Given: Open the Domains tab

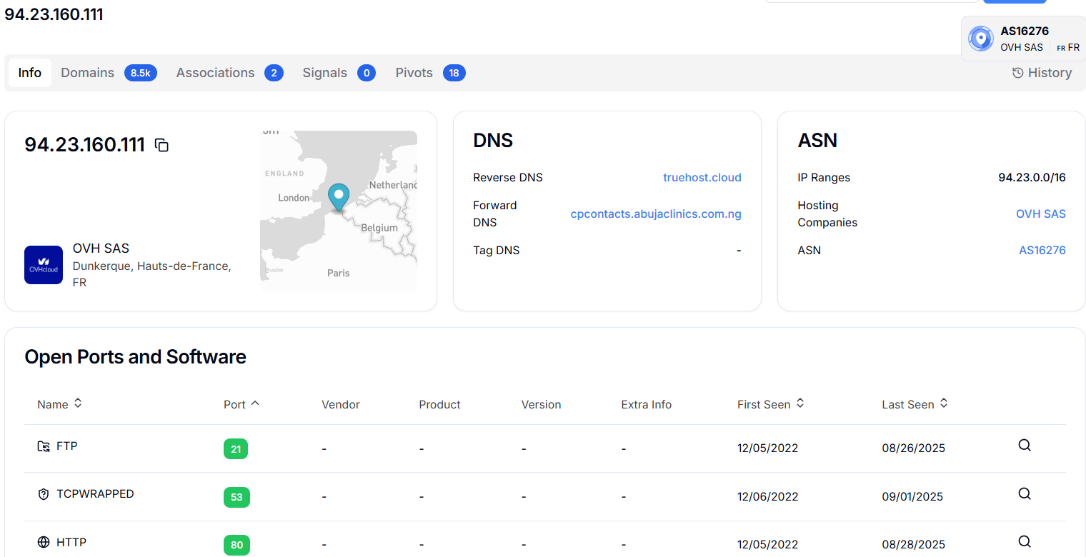Looking at the screenshot, I should tap(109, 73).
